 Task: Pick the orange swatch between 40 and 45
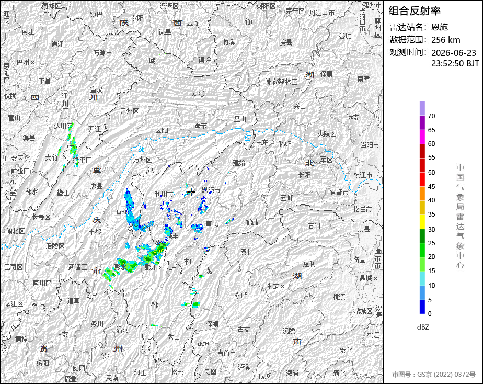(x=422, y=193)
